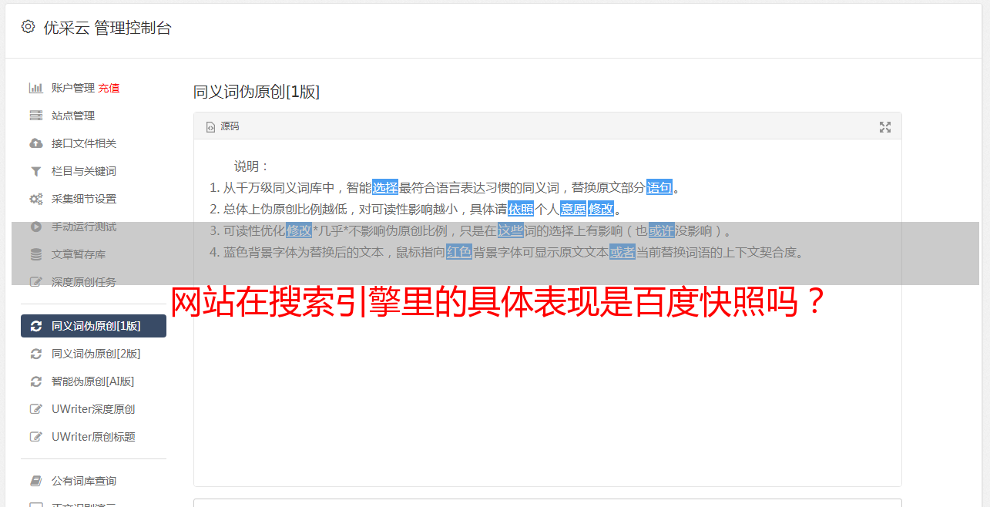Open 账户管理 bar chart icon
The height and width of the screenshot is (507, 990).
pos(35,88)
